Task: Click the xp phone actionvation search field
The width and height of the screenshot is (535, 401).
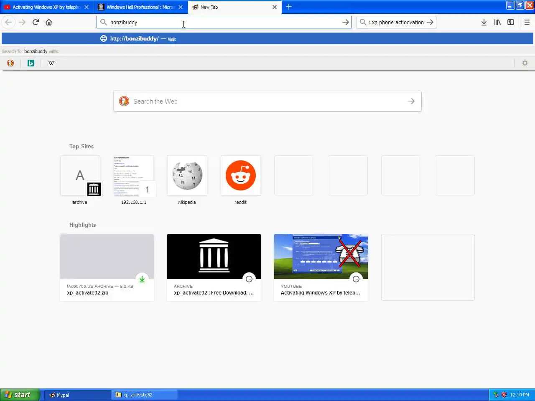Action: 397,22
